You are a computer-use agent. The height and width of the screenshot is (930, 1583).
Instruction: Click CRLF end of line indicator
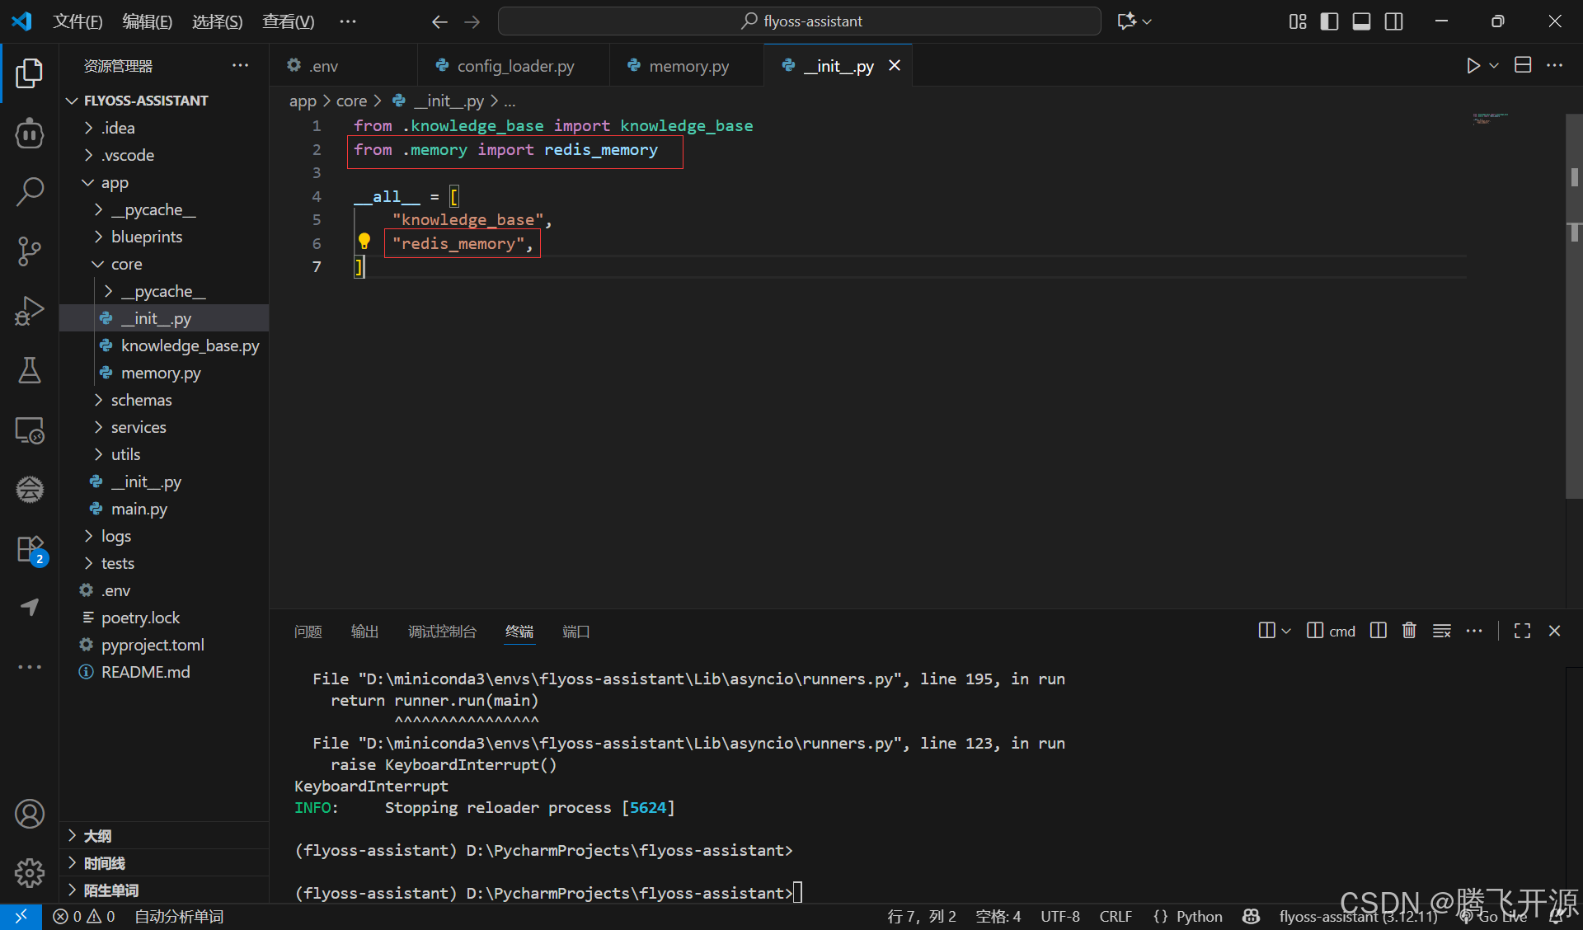click(1115, 916)
